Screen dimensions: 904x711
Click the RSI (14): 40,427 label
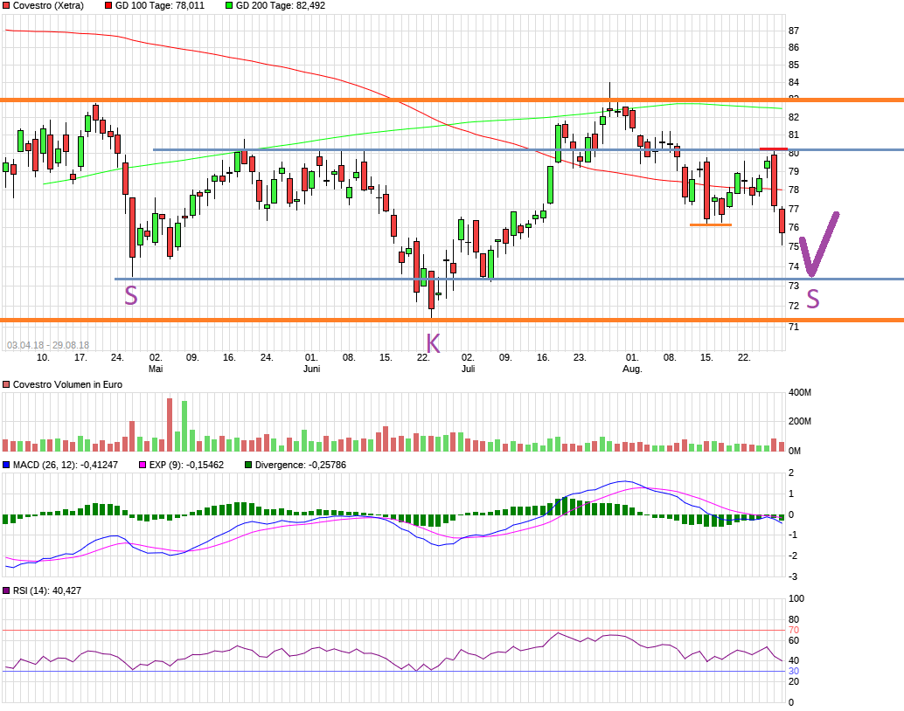pyautogui.click(x=46, y=590)
